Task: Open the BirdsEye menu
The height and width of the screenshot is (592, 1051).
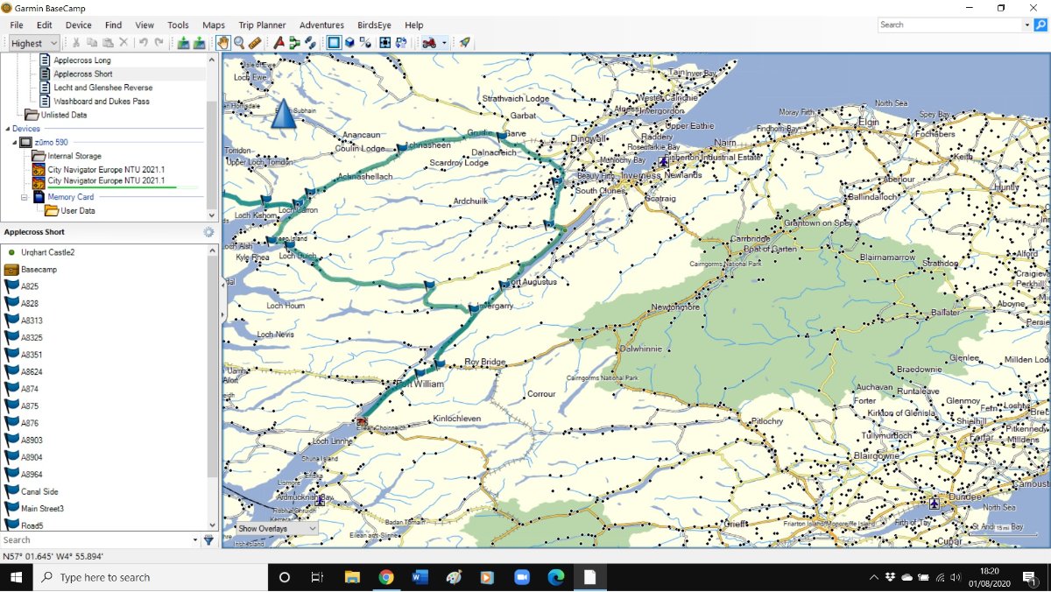Action: click(375, 25)
